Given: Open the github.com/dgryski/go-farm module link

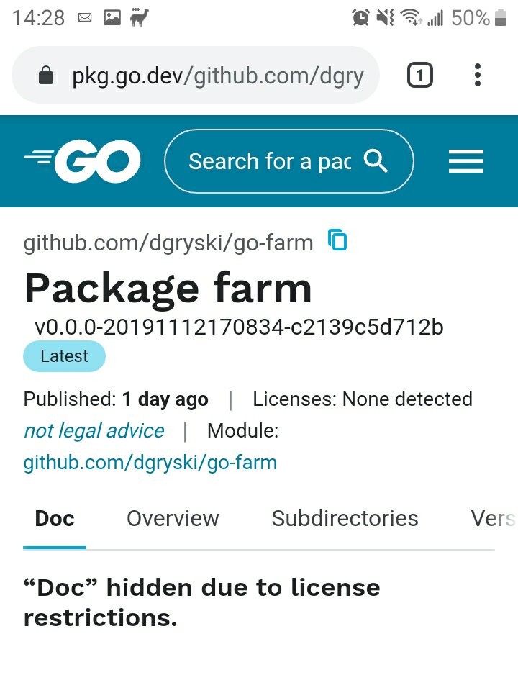Looking at the screenshot, I should pyautogui.click(x=150, y=462).
